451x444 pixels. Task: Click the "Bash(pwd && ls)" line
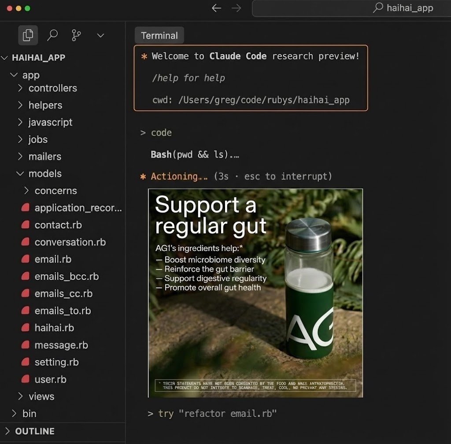coord(195,155)
